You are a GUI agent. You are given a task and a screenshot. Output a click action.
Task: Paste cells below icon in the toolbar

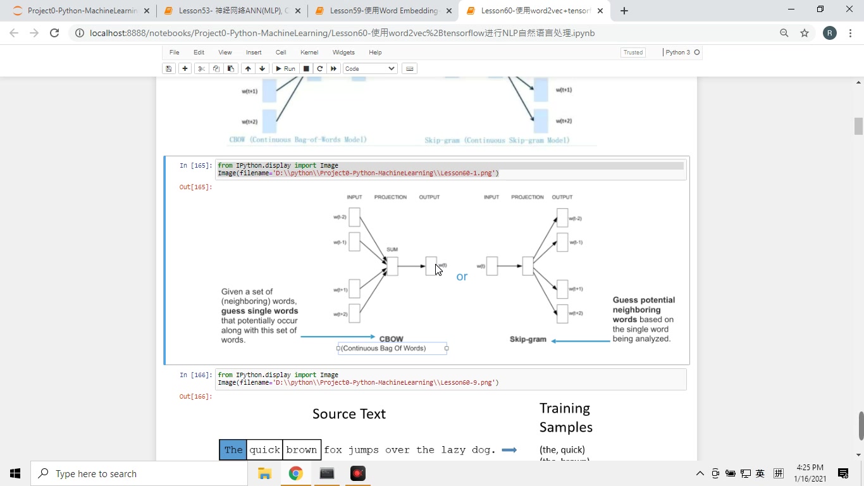(231, 68)
